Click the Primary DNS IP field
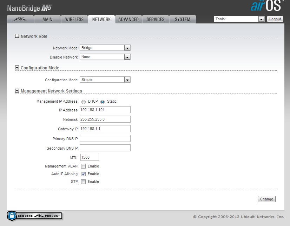290x226 pixels. [105, 138]
